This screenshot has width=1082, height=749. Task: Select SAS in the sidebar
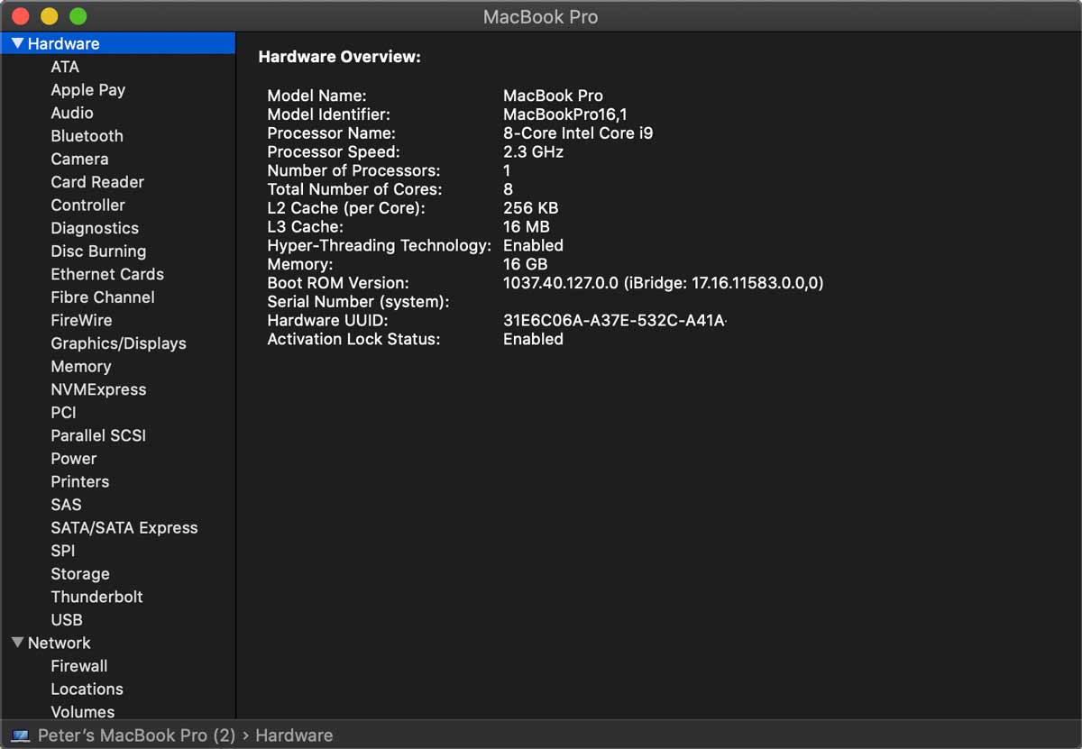[x=66, y=505]
